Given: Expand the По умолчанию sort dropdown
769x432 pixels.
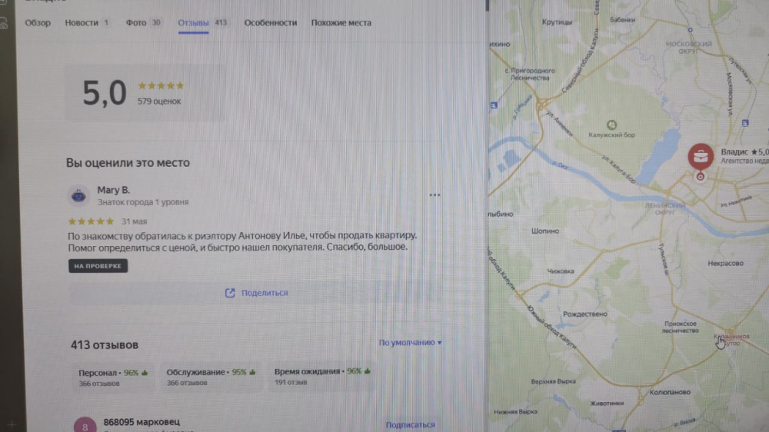Looking at the screenshot, I should click(410, 342).
